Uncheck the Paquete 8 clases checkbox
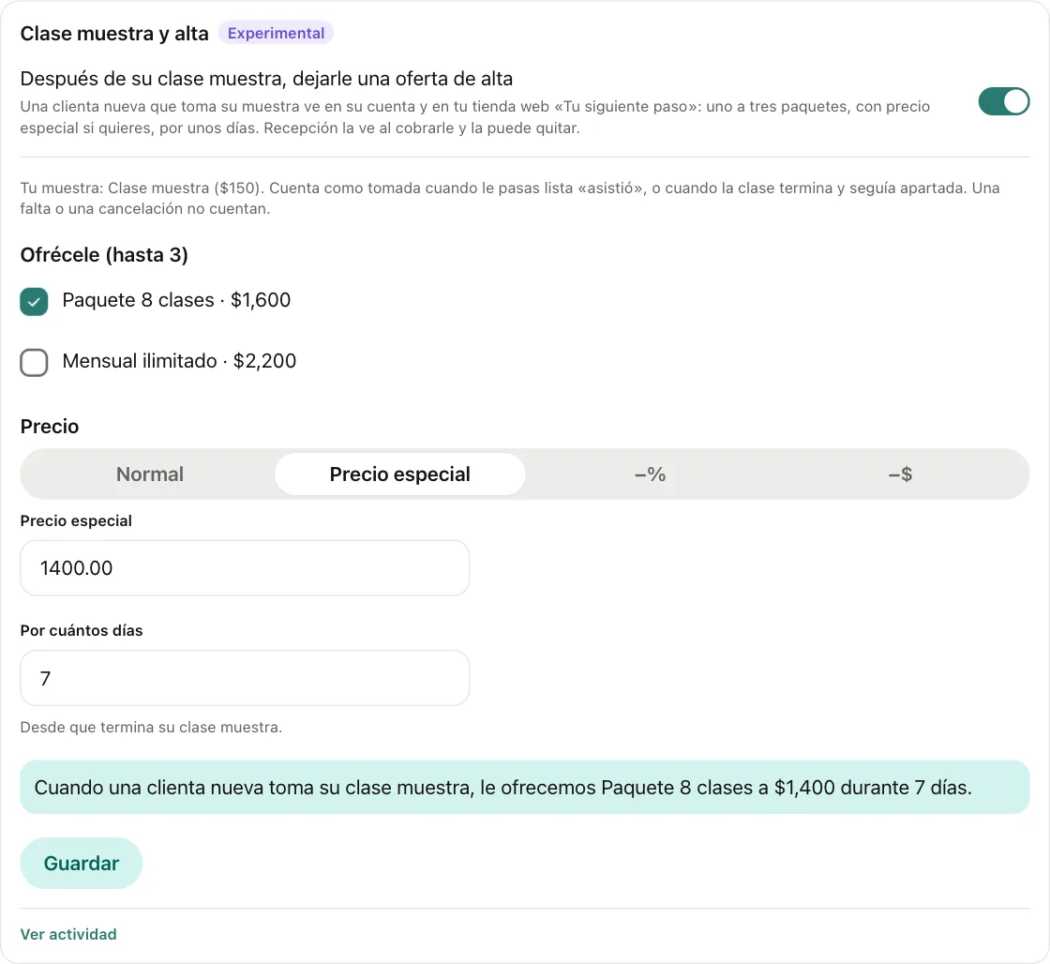The image size is (1050, 964). 34,301
